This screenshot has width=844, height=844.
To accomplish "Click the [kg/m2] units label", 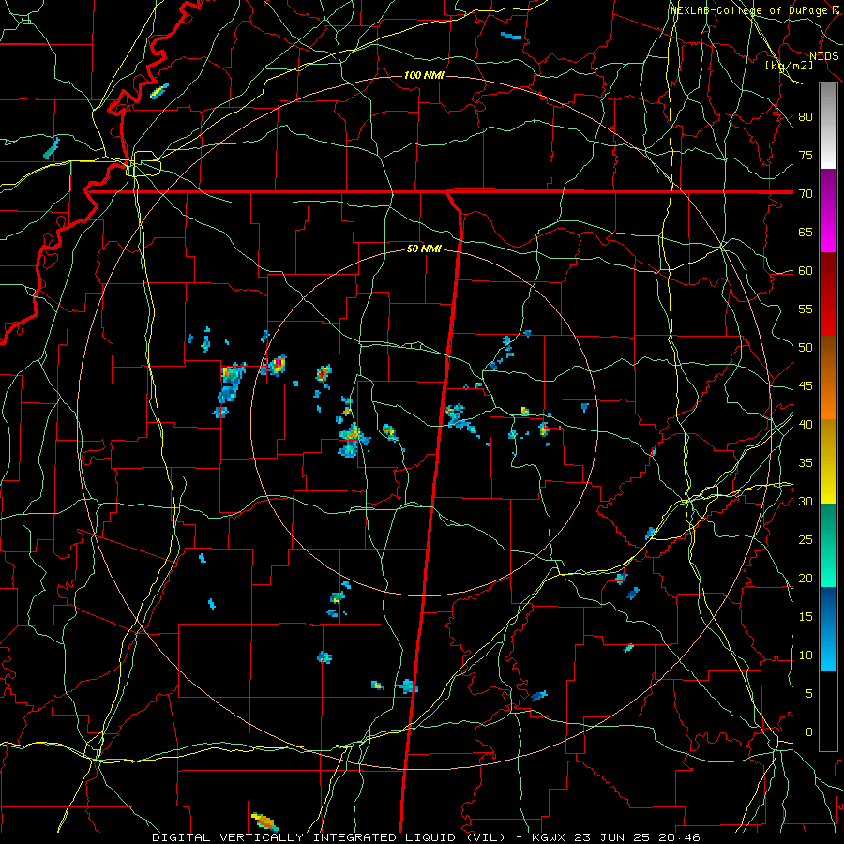I will click(789, 65).
